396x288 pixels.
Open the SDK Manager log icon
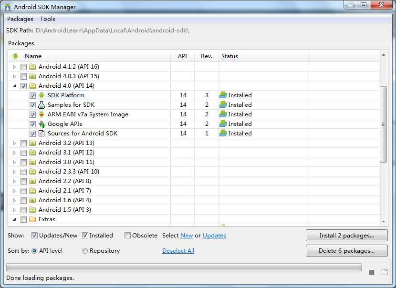(x=385, y=272)
